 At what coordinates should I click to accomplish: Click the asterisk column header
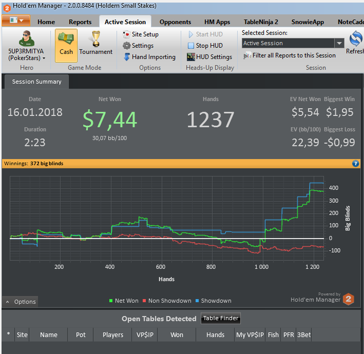9,335
